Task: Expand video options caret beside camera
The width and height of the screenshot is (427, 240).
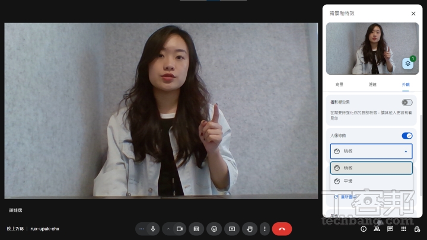Action: (168, 229)
